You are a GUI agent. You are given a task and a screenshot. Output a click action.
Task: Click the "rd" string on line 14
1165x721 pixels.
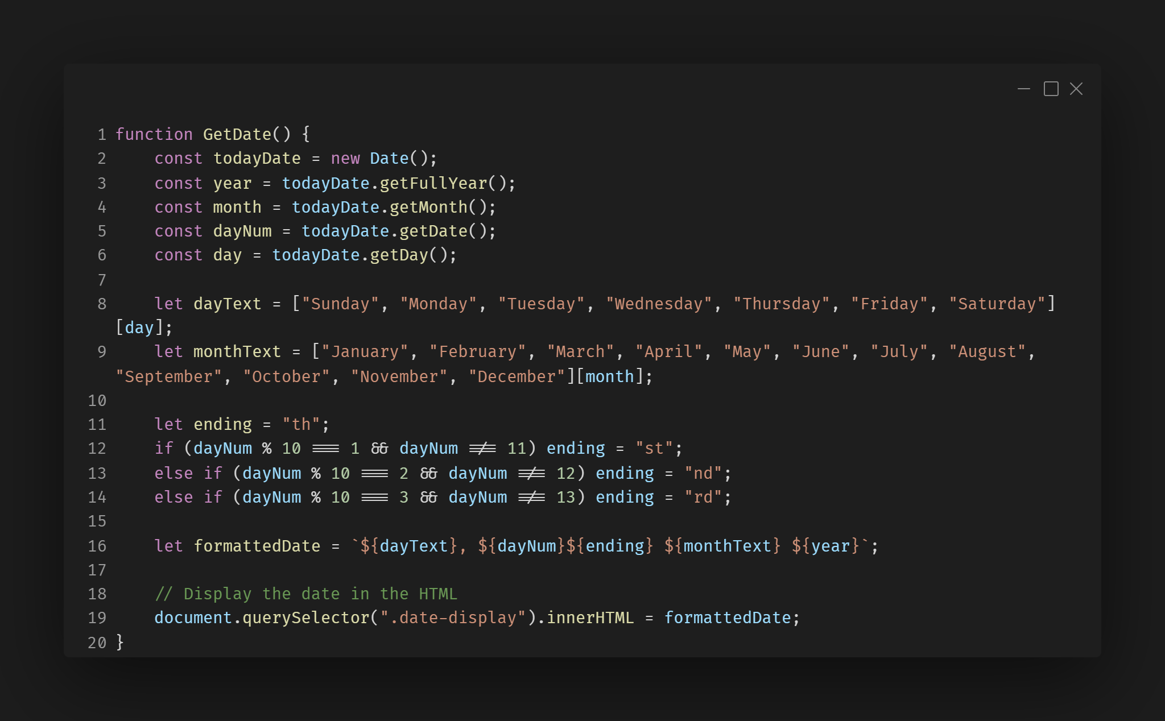click(703, 497)
